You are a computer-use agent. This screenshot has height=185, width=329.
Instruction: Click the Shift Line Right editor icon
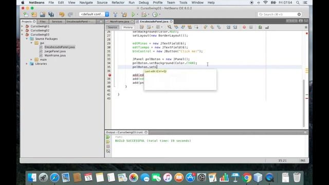[x=235, y=27]
